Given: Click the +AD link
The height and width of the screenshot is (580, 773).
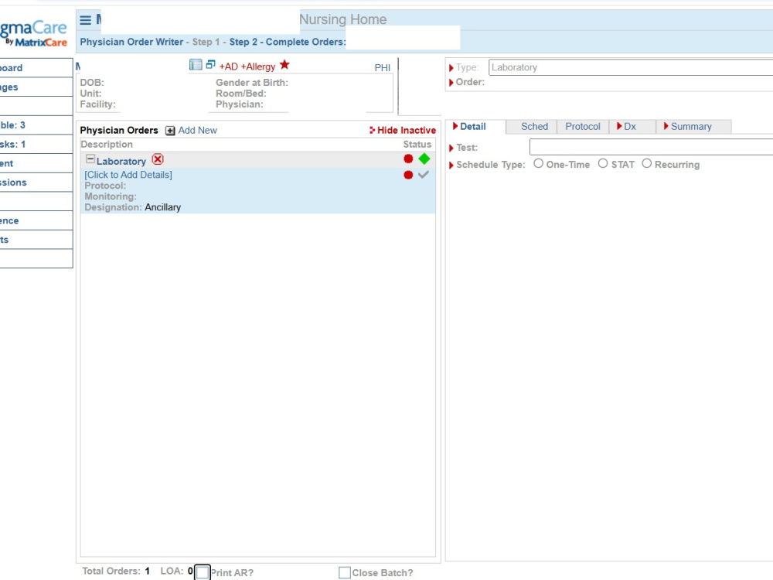Looking at the screenshot, I should (228, 67).
